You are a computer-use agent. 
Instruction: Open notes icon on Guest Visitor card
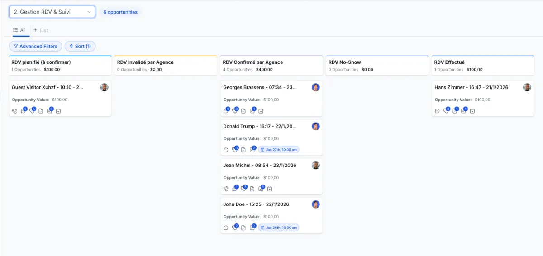(41, 111)
